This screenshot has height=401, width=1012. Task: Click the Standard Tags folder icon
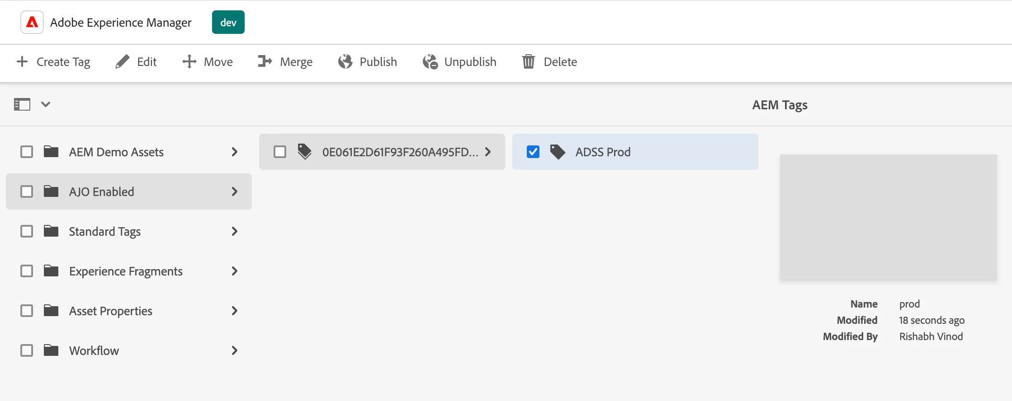click(x=51, y=231)
